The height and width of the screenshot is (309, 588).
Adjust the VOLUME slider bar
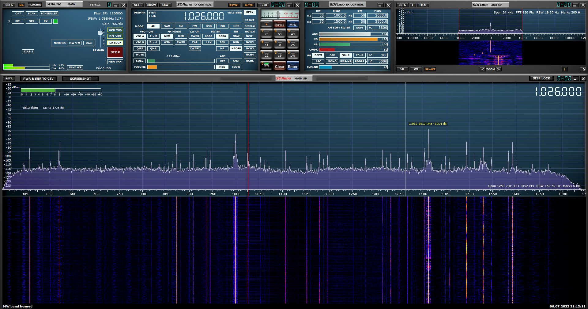tap(181, 67)
